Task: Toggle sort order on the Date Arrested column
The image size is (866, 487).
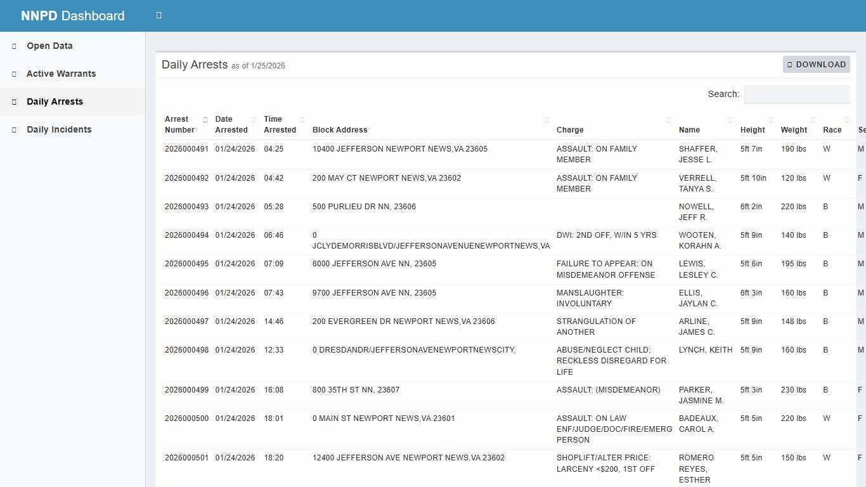Action: tap(252, 119)
